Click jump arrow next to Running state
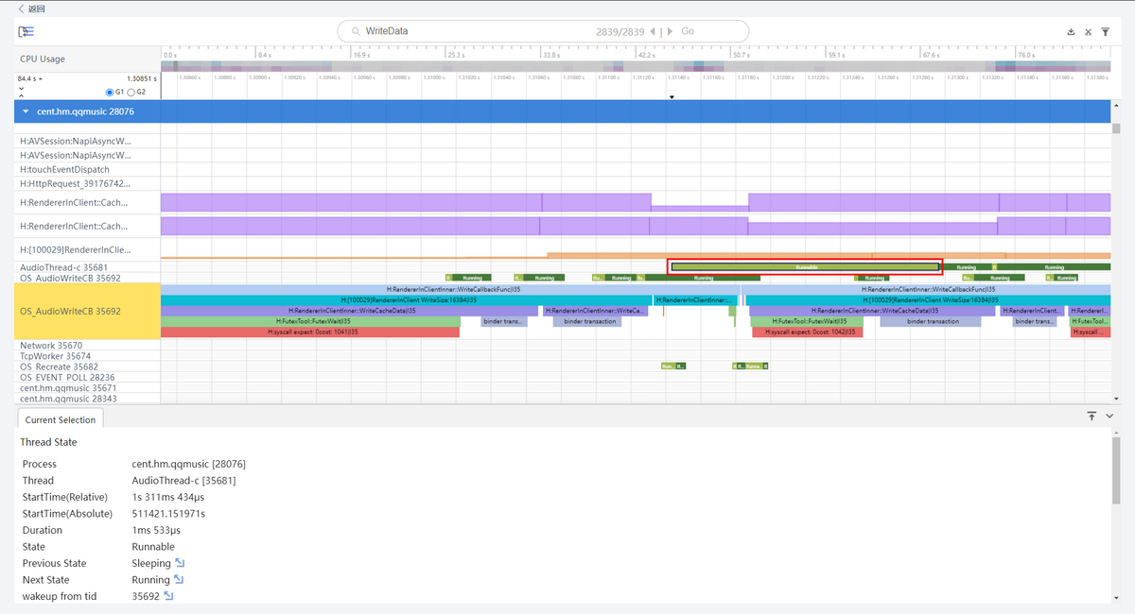Screen dimensions: 1135x614 (x=179, y=580)
